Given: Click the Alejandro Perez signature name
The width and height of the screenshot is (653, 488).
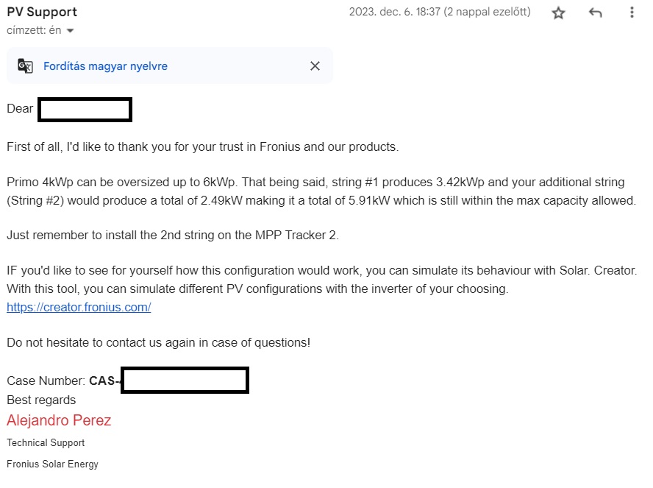Looking at the screenshot, I should click(x=59, y=420).
